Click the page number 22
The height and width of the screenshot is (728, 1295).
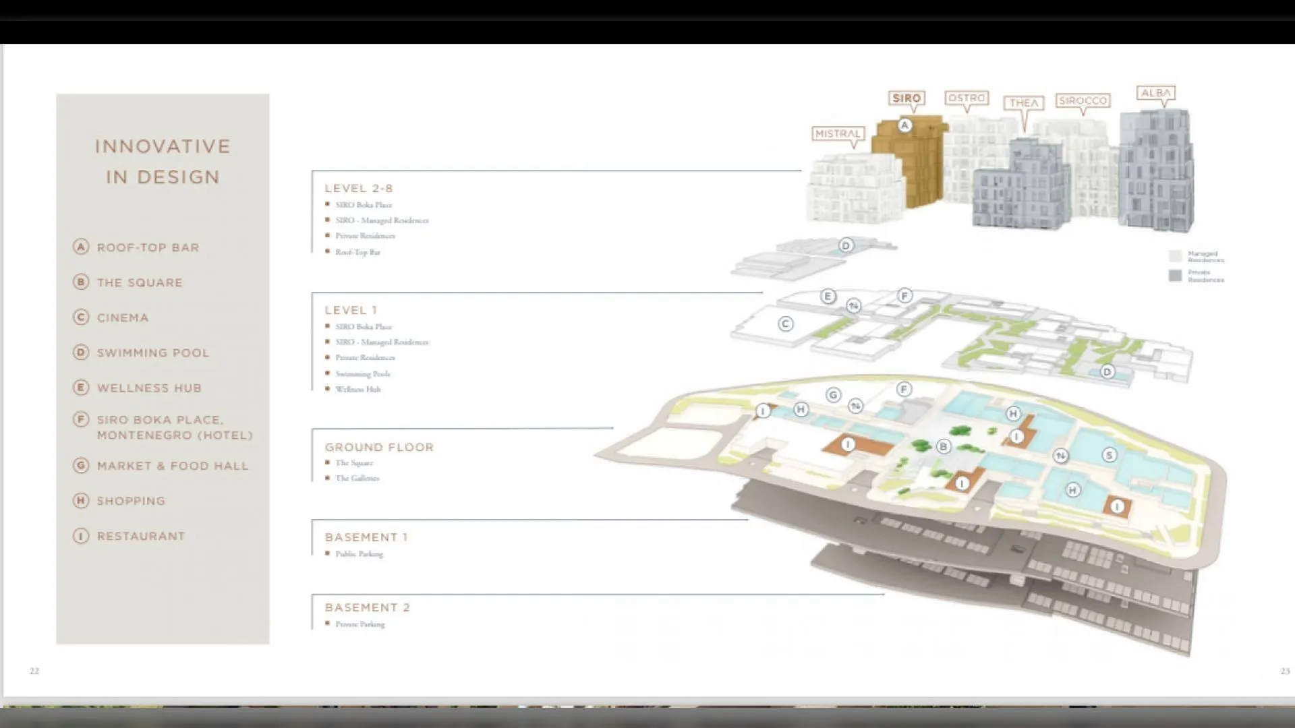click(x=34, y=671)
